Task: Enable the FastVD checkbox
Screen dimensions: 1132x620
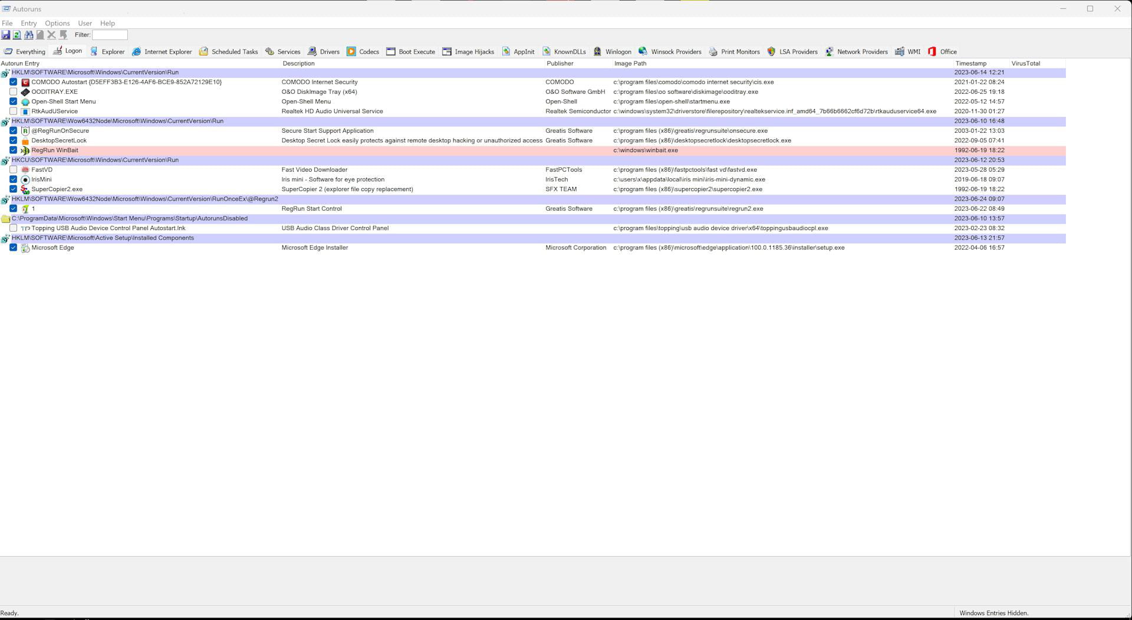Action: [x=13, y=169]
